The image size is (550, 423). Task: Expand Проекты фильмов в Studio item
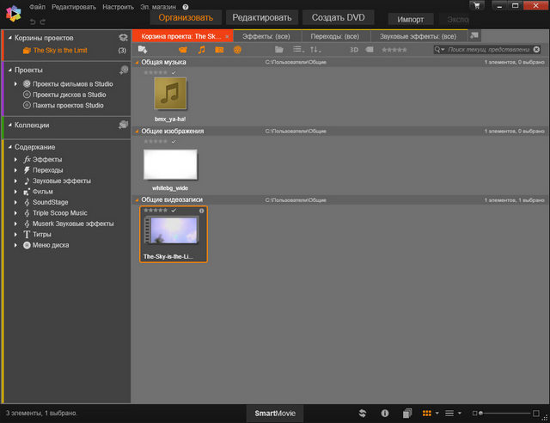tap(15, 83)
